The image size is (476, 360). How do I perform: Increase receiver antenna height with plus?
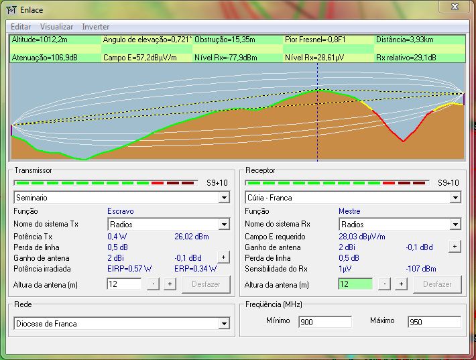[x=402, y=284]
